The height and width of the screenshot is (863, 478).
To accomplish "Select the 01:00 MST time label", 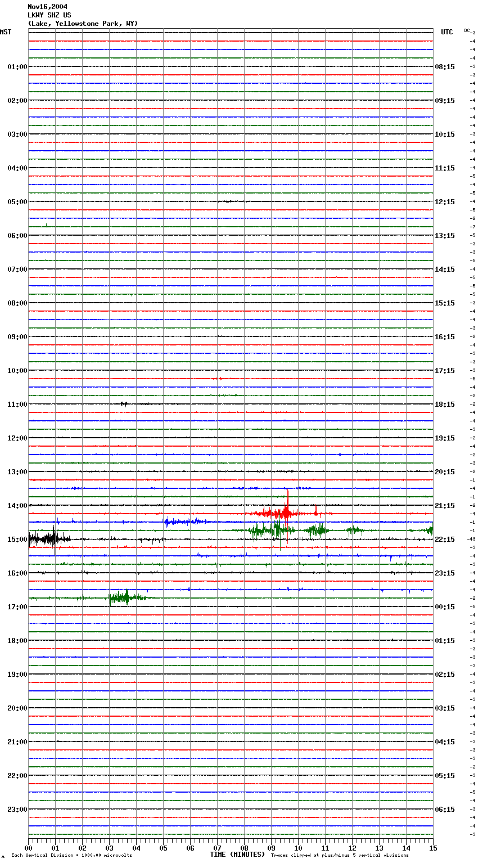I will [17, 67].
